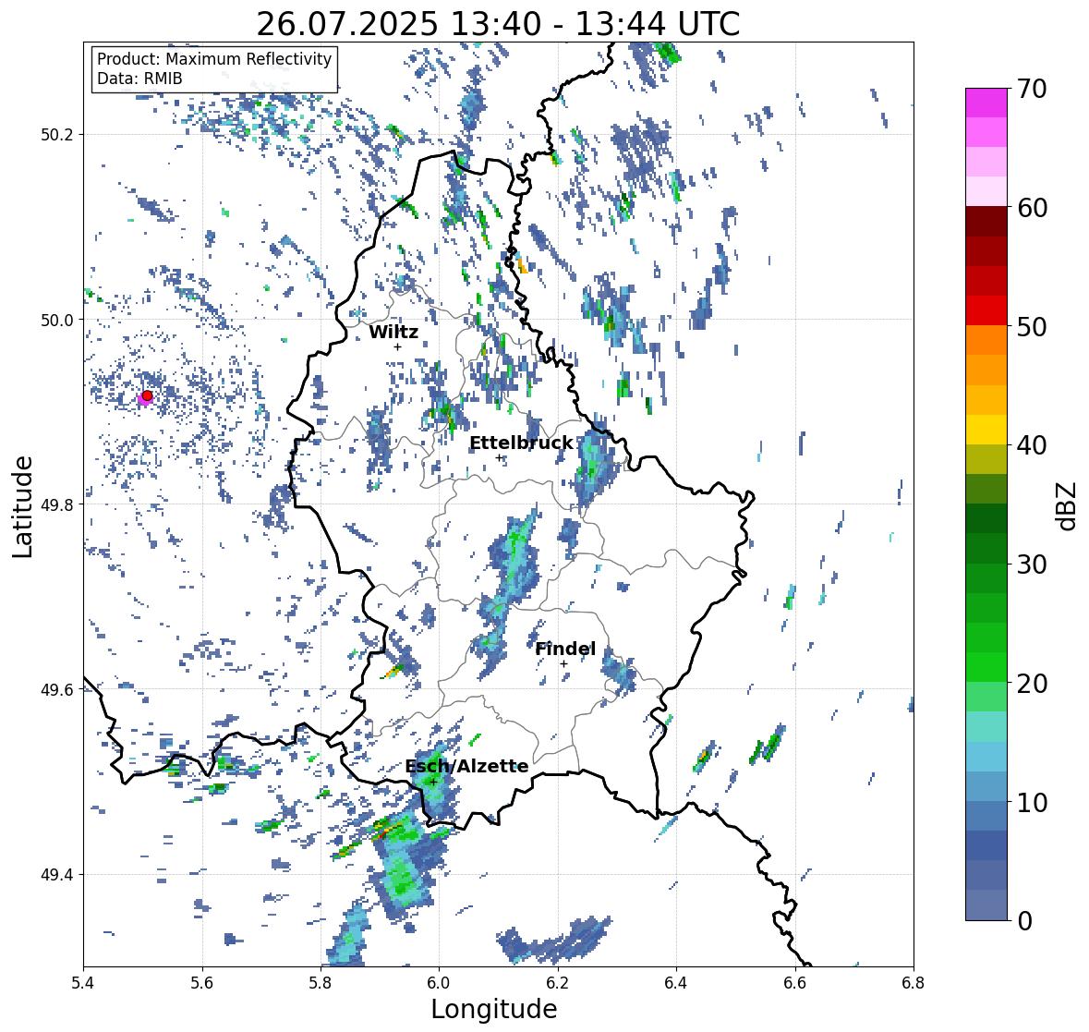Click the 6.8 longitude tick label
This screenshot has height=1032, width=1089.
(x=914, y=983)
